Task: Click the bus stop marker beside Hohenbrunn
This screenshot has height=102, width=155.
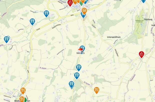Action: 46,14
